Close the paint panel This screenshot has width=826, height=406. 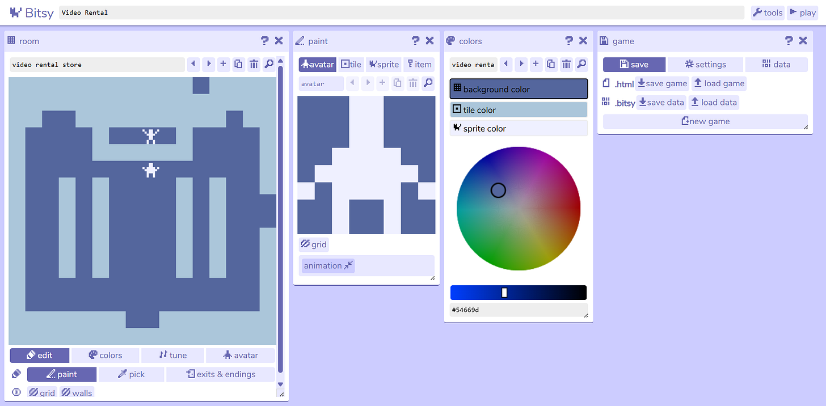[x=429, y=41]
